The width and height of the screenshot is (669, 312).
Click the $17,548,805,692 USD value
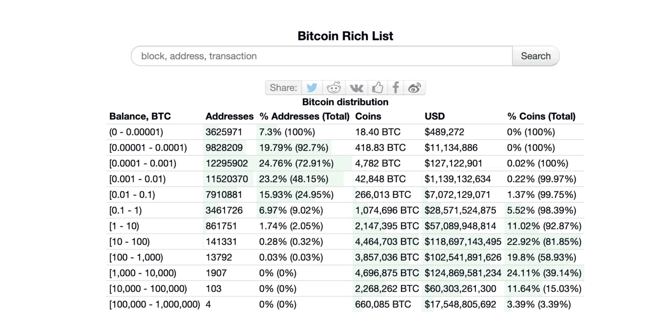tap(460, 304)
